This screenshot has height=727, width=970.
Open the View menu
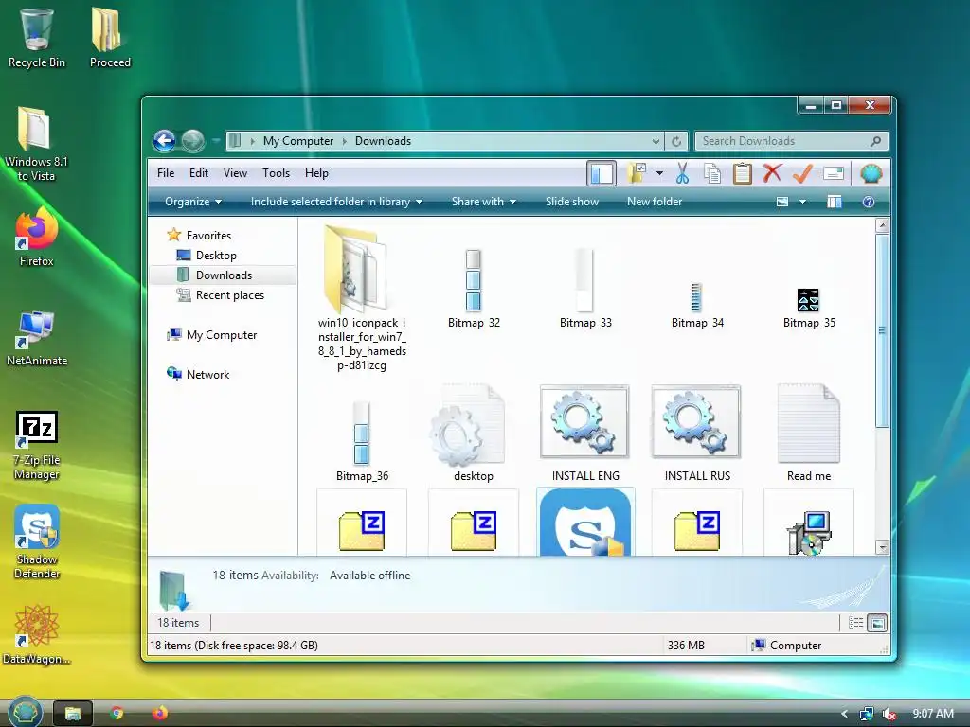click(x=235, y=173)
